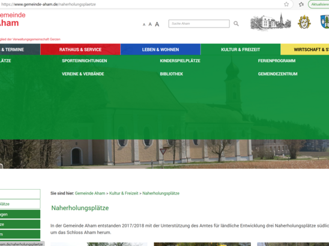Select white sidebar item ending 'lätze'
The height and width of the screenshot is (246, 329).
pos(20,204)
